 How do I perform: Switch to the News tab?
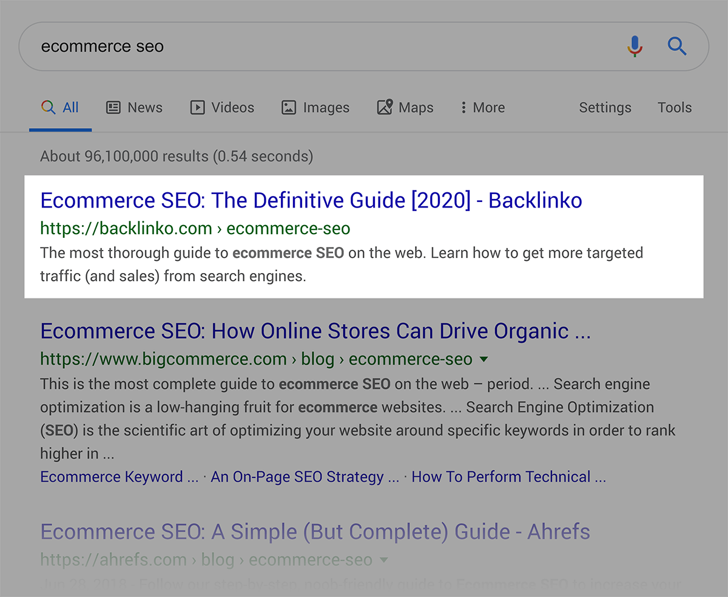coord(134,108)
